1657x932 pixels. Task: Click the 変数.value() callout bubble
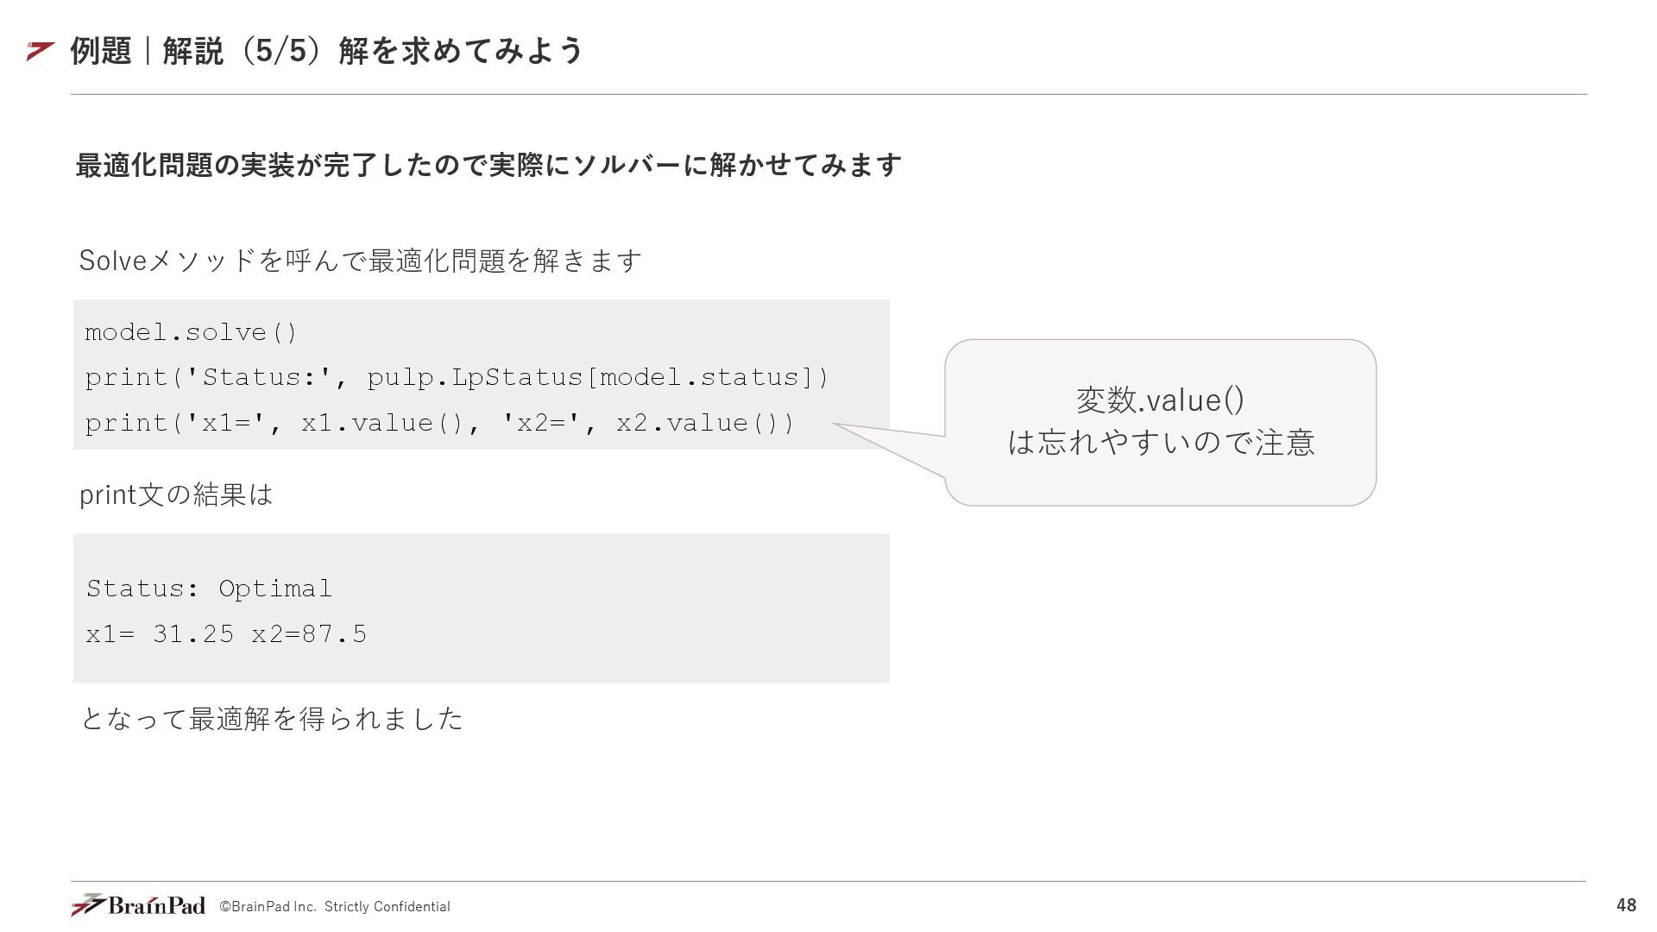click(x=1160, y=422)
